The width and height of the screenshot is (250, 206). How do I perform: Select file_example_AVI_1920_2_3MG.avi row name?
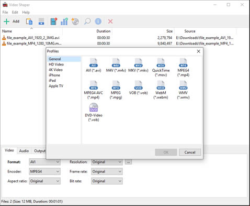point(33,38)
